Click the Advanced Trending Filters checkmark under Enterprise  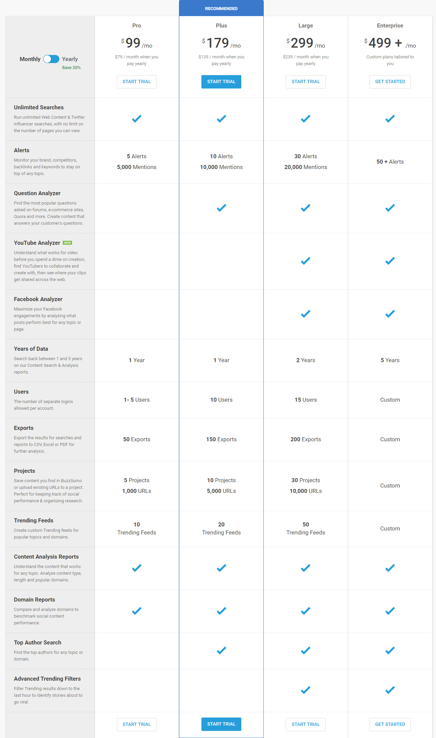390,690
